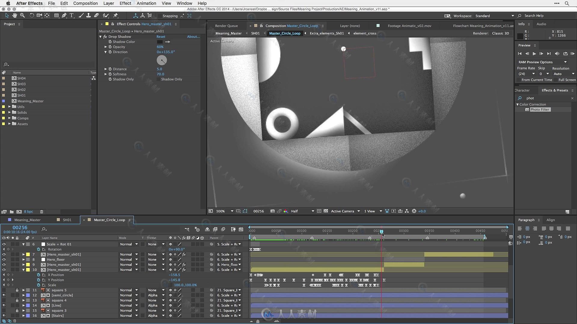
Task: Drag the Direction angle slider for Drop Shadow
Action: [162, 60]
